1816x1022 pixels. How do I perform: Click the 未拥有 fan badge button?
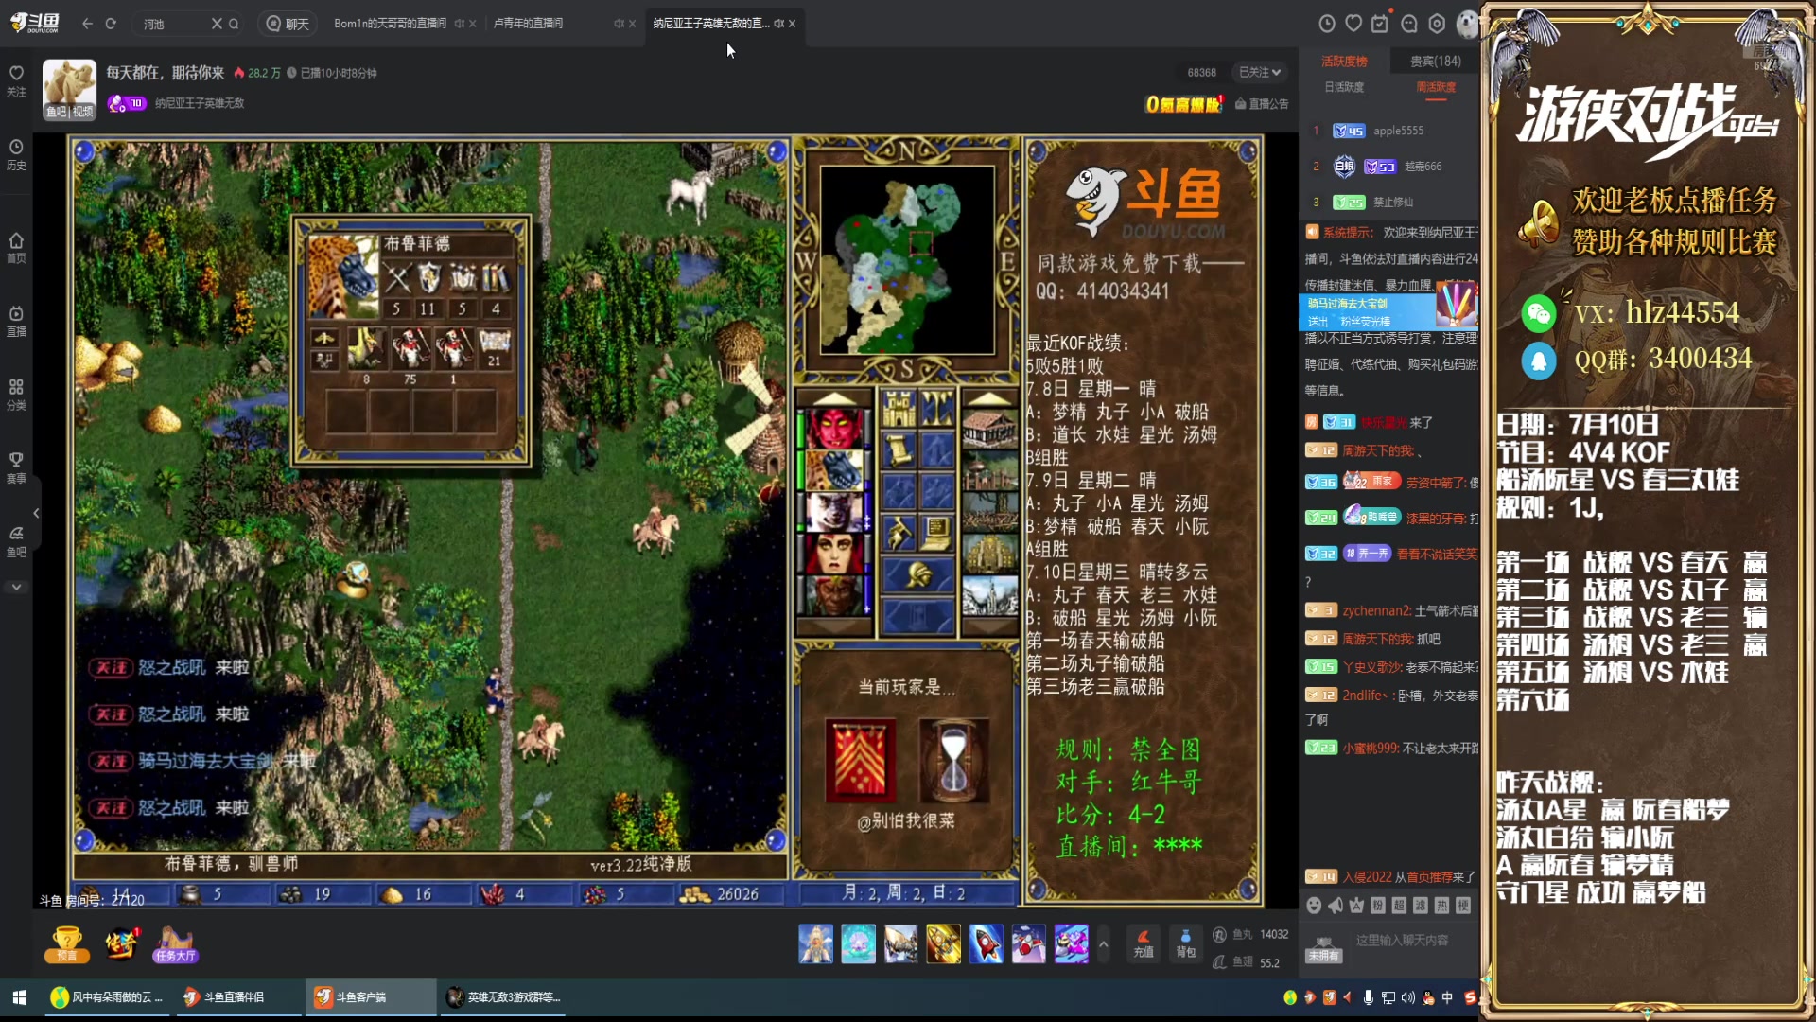(x=1323, y=950)
